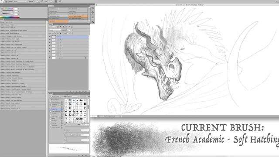
Task: Open the layer filter Kind dropdown
Action: [52, 27]
